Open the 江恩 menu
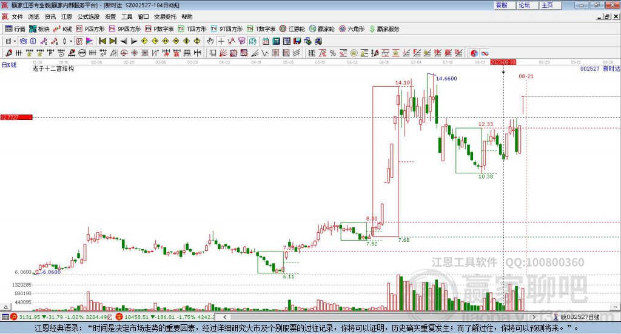 coord(67,16)
